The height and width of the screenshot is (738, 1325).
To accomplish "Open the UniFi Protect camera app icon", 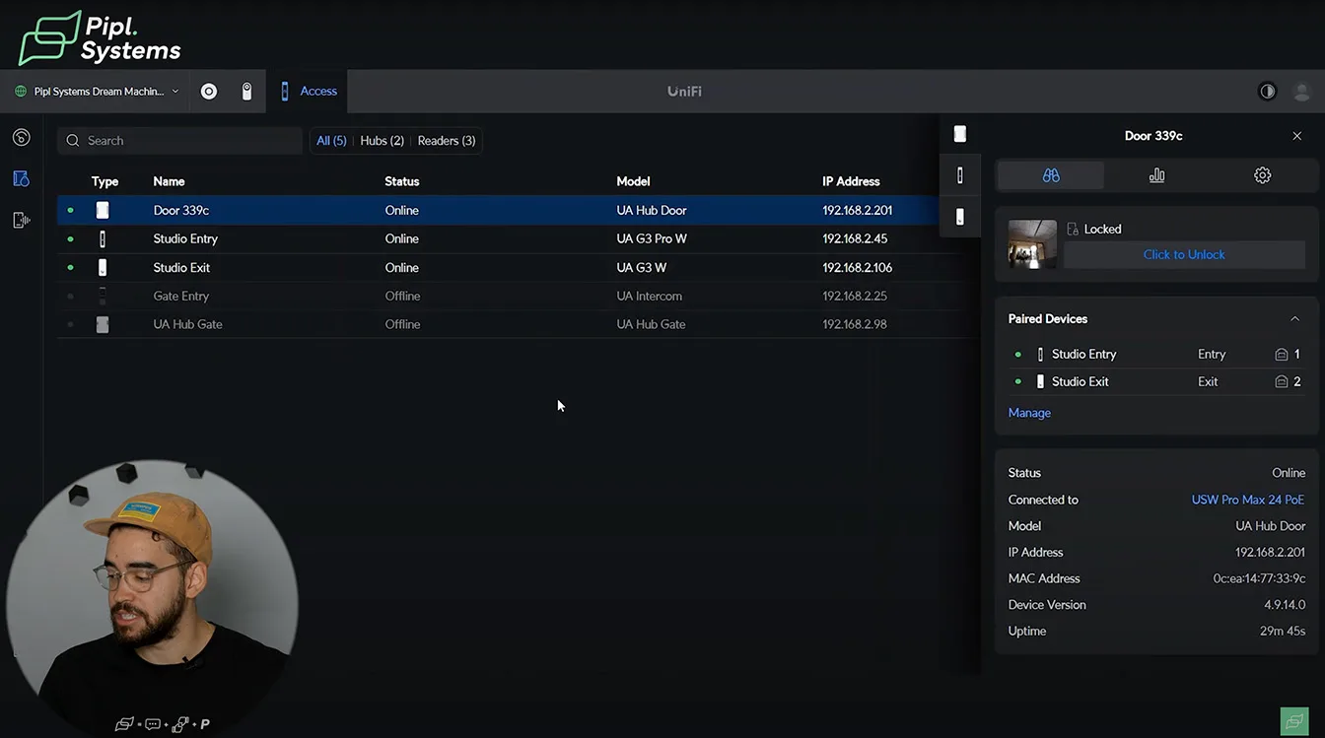I will (x=247, y=92).
